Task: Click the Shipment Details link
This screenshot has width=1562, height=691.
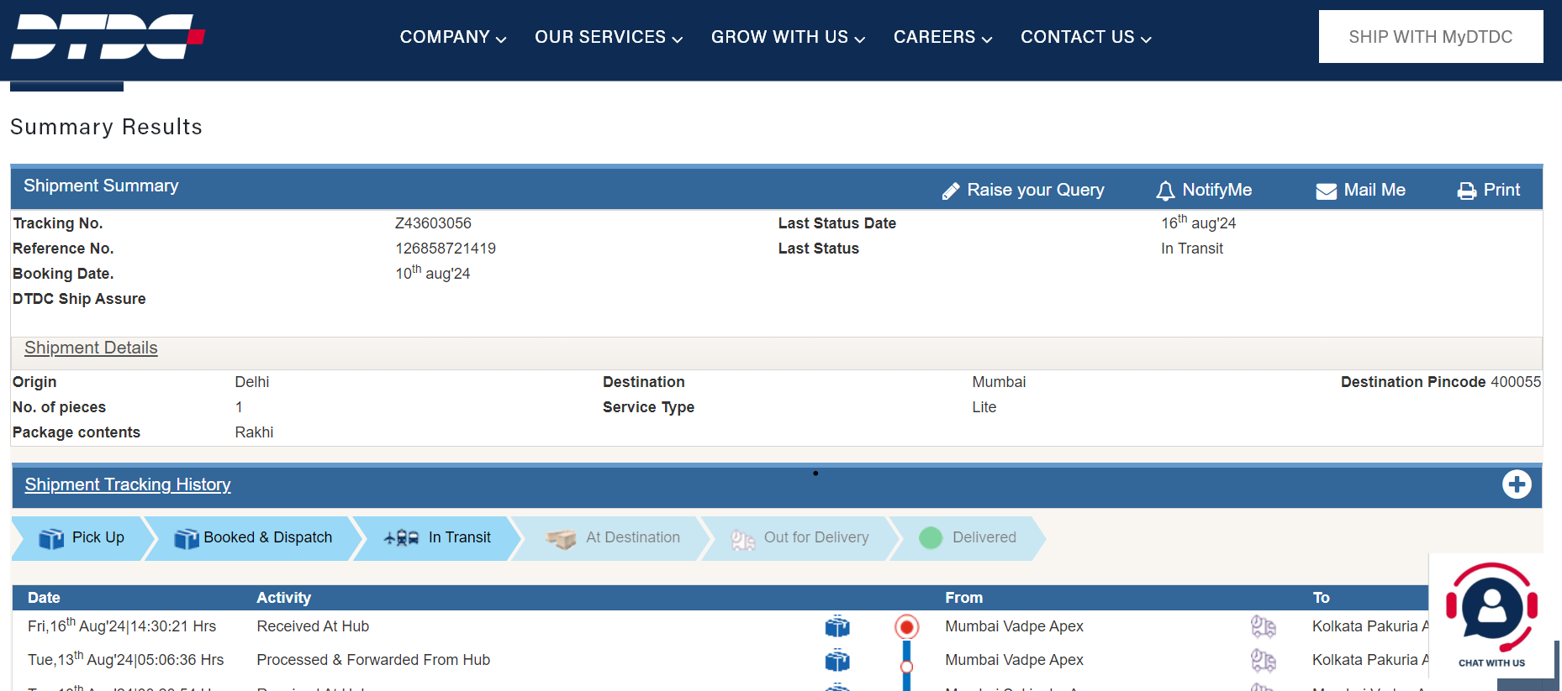Action: 91,348
